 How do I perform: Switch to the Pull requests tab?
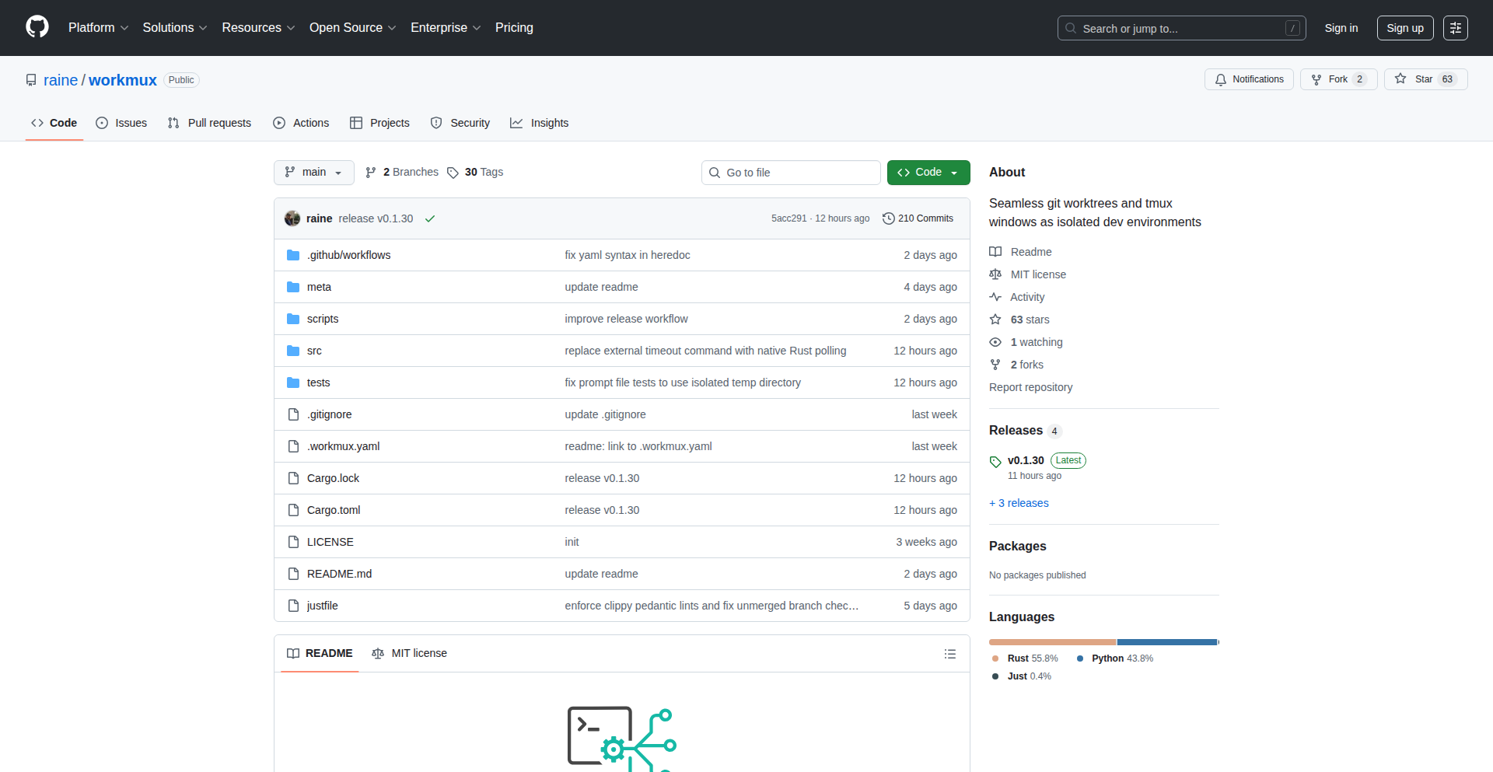tap(209, 123)
